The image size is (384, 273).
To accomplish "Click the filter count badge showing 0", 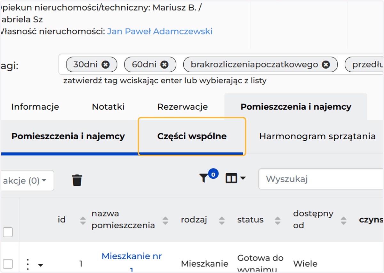I will pos(213,174).
